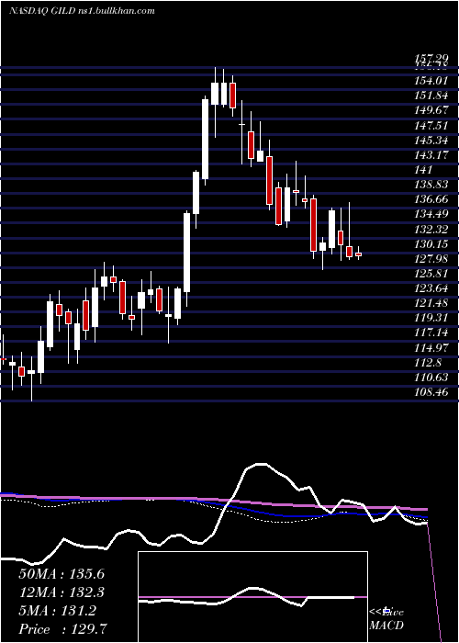Screen dimensions: 459x643
Task: Select the 112.8 price level label
Action: 428,362
